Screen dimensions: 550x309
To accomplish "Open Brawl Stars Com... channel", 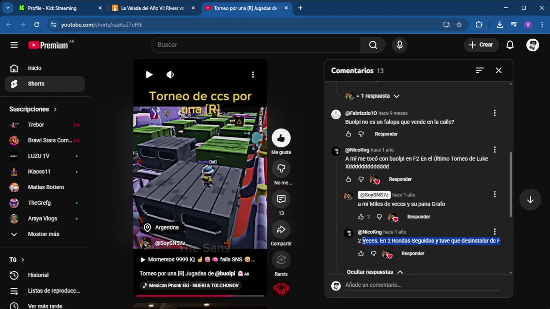I will [x=45, y=140].
